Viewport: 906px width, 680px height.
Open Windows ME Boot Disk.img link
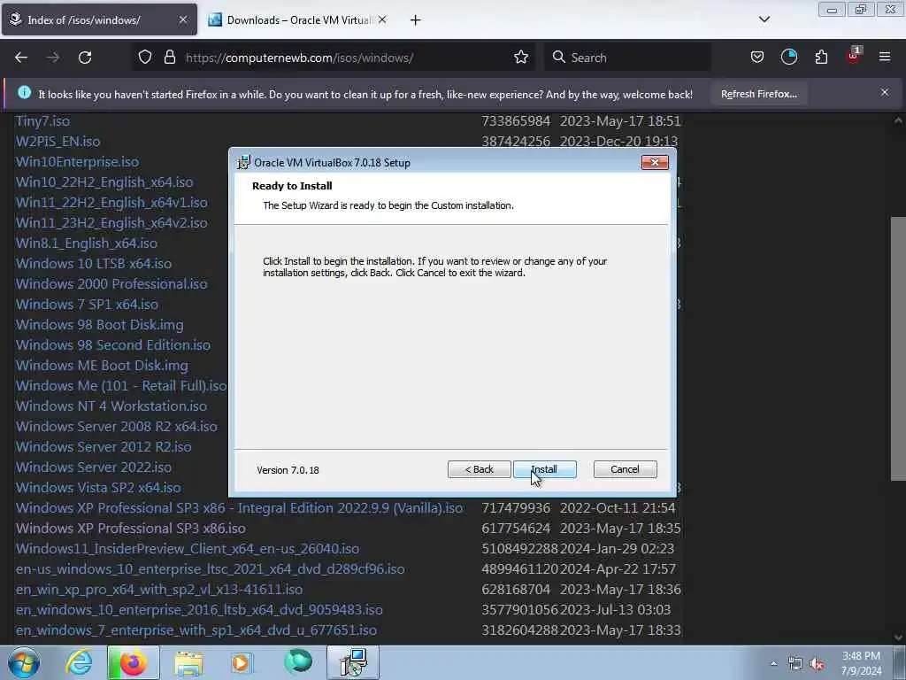click(102, 366)
